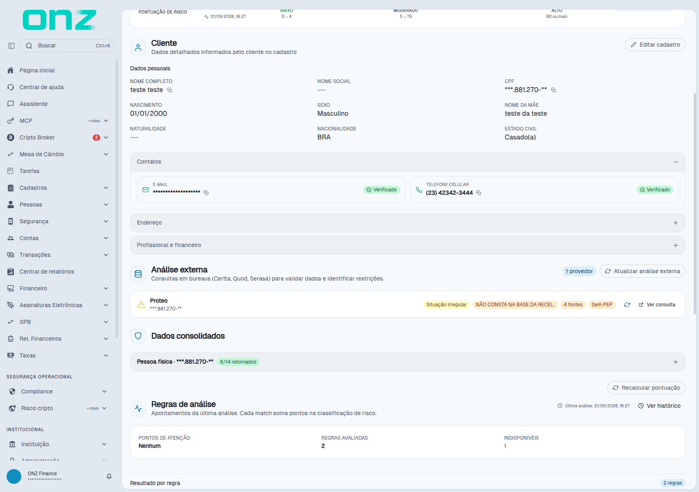Click the 1 provedor badge
Screen dimensions: 699x492
tap(579, 271)
